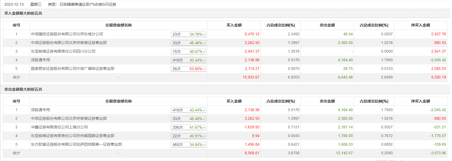Image resolution: width=452 pixels, height=161 pixels.
Task: Click net buy value 5,427.78
Action: point(438,34)
